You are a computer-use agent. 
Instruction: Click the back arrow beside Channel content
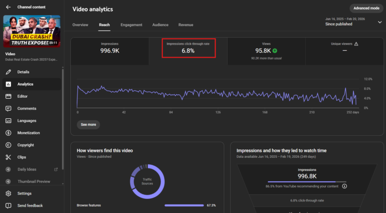[8, 7]
